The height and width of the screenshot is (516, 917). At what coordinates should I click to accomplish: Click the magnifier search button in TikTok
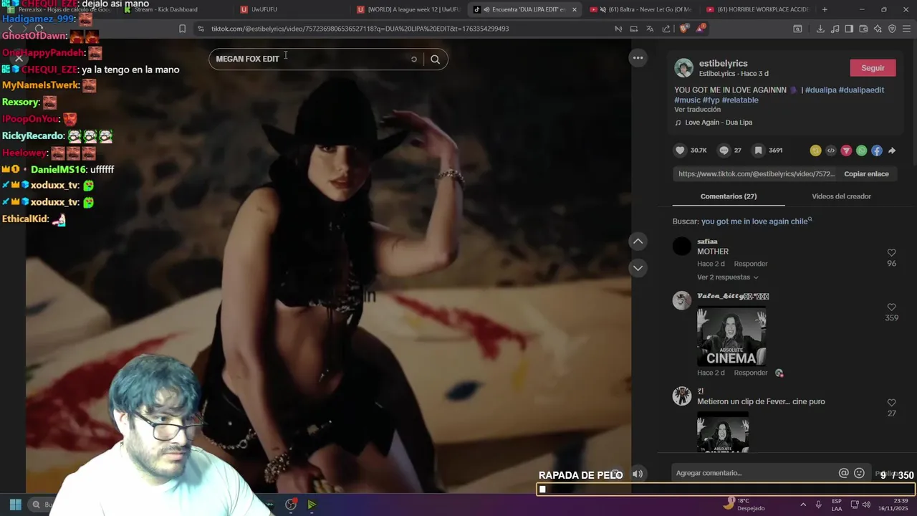pyautogui.click(x=435, y=59)
